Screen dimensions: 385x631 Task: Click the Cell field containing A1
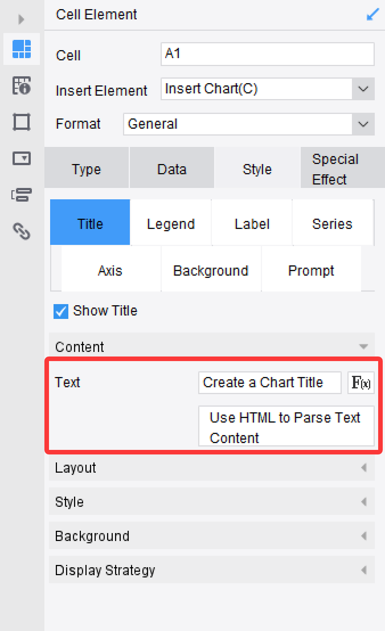pyautogui.click(x=268, y=54)
